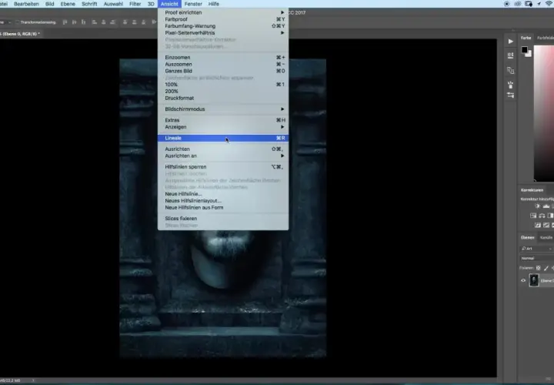Click the lock image pixels brush icon
Image resolution: width=554 pixels, height=385 pixels.
coord(546,268)
